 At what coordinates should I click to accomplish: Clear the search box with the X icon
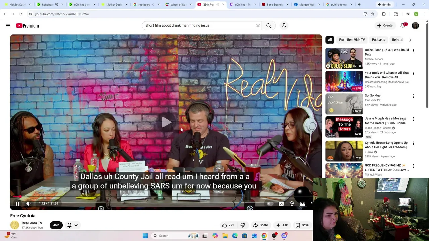click(x=258, y=25)
